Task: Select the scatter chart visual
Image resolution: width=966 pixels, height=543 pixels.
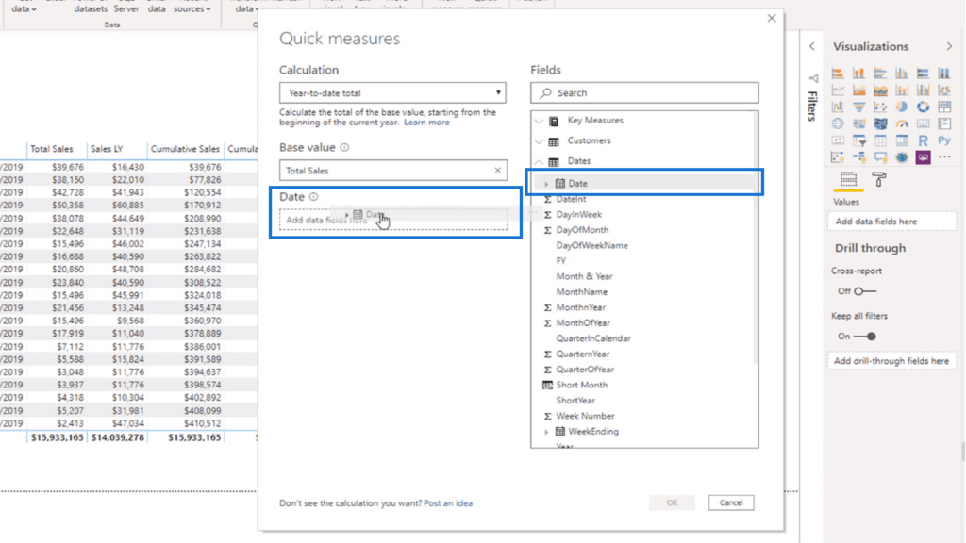Action: 880,107
